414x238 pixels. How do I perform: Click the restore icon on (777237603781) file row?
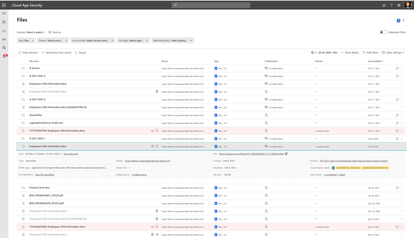[397, 131]
